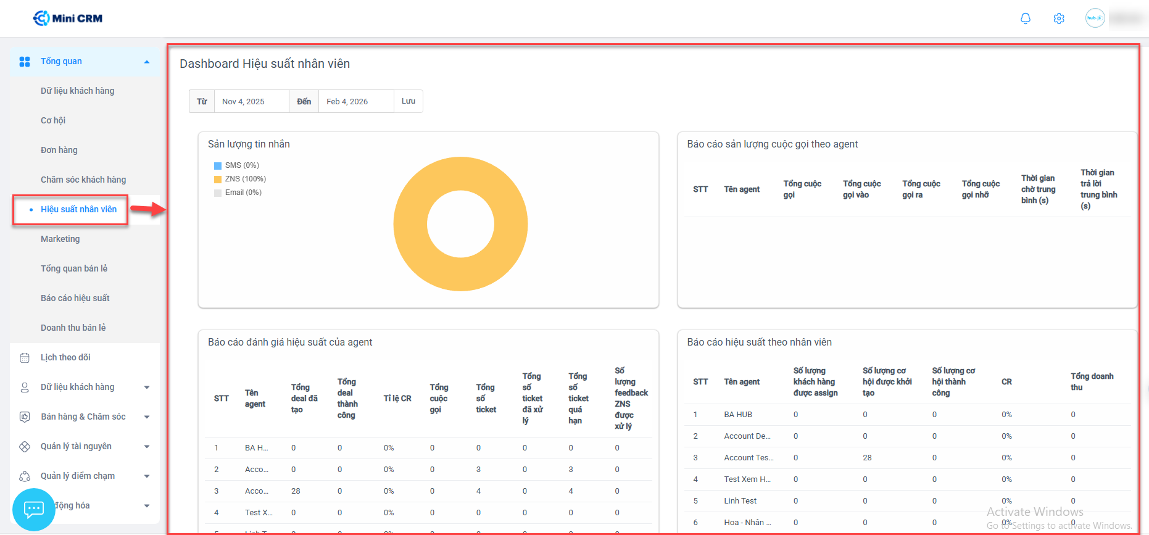Expand the Quản lý điểm chạm group
This screenshot has width=1149, height=535.
[147, 476]
